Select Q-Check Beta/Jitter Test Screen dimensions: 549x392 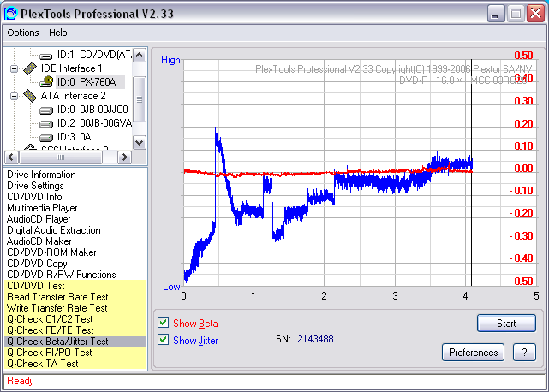75,342
